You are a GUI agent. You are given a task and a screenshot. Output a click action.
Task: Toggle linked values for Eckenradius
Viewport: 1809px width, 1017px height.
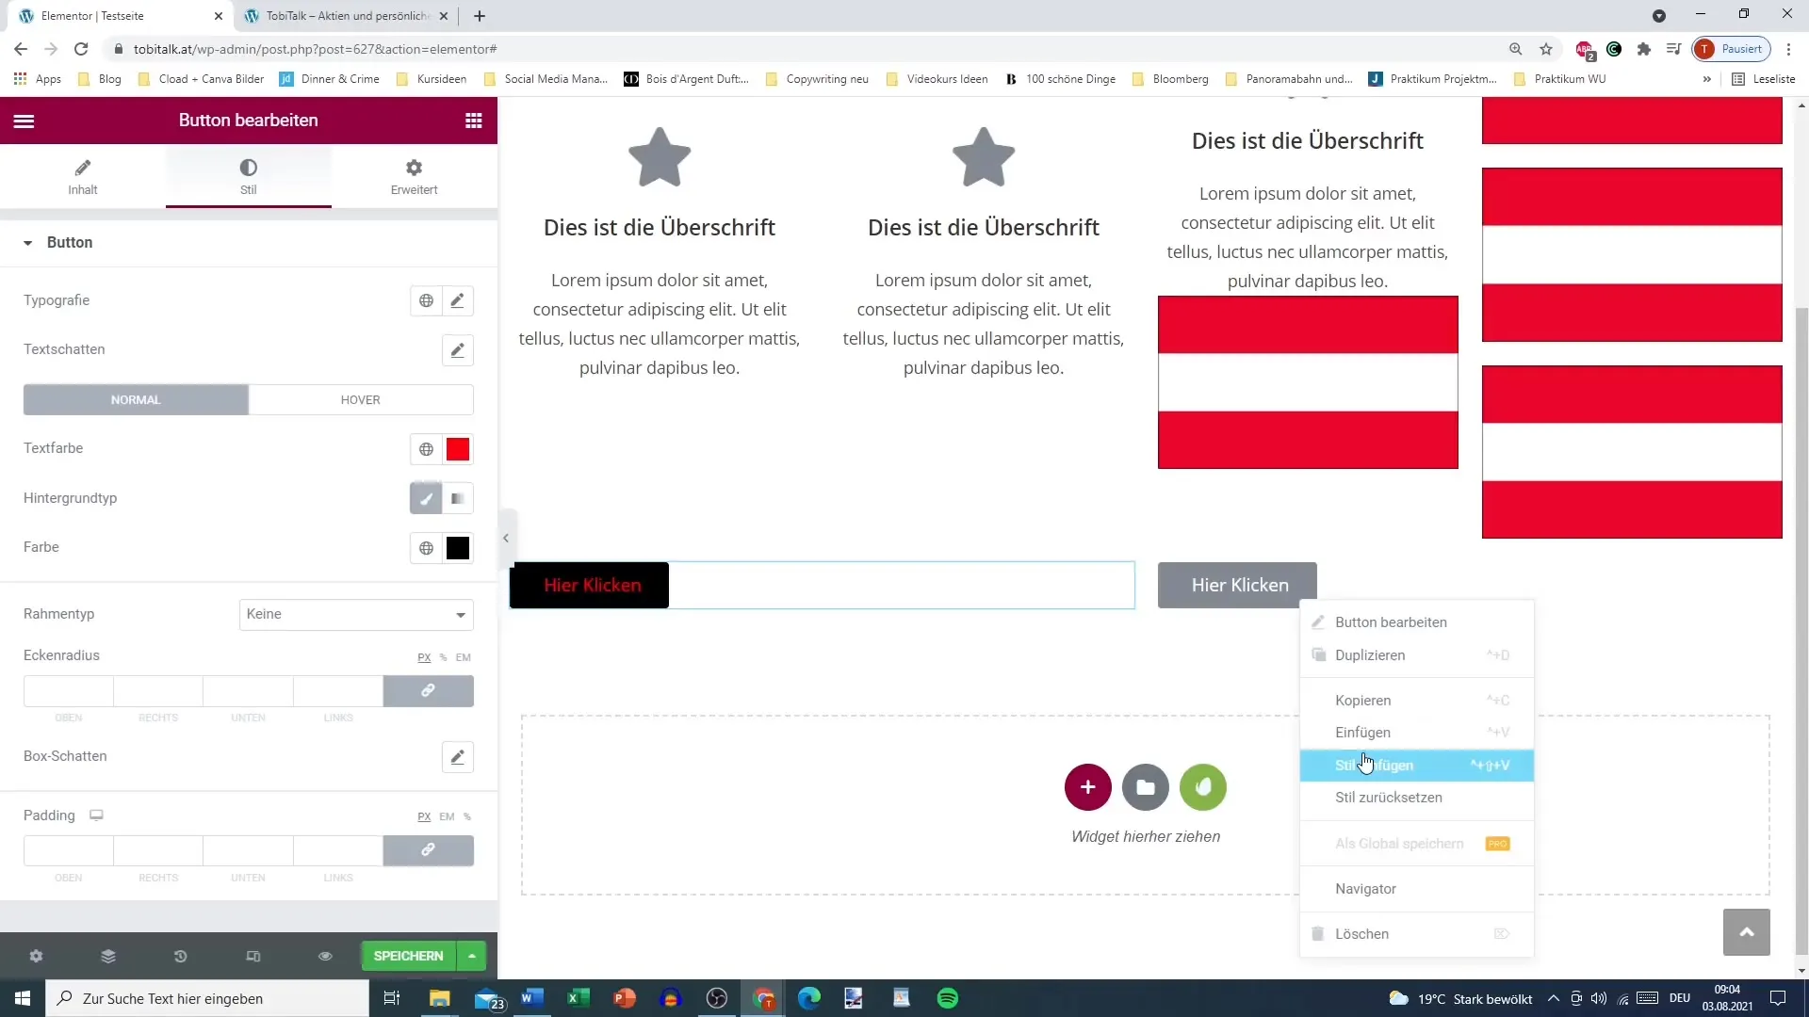click(429, 691)
